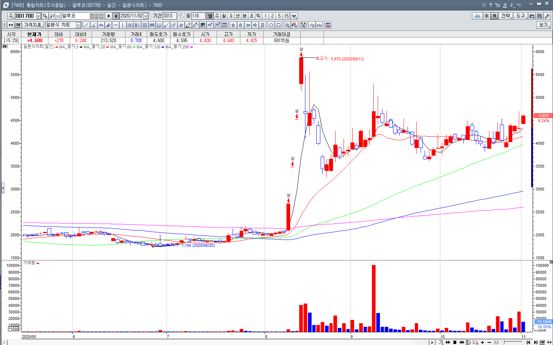Expand the stock code 001780 dropdown

point(39,16)
